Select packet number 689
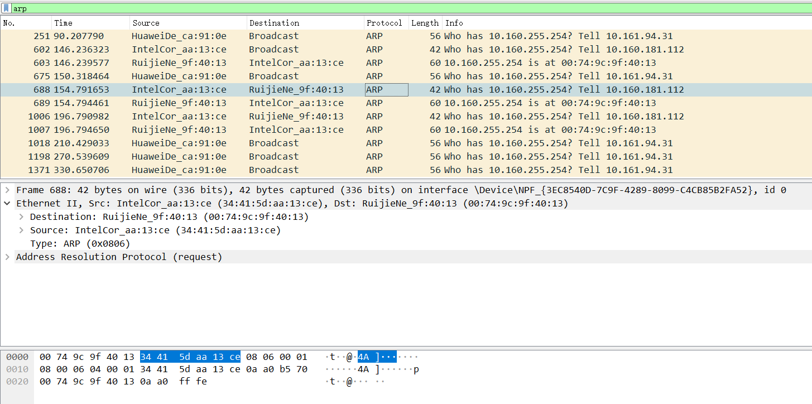 pyautogui.click(x=406, y=103)
